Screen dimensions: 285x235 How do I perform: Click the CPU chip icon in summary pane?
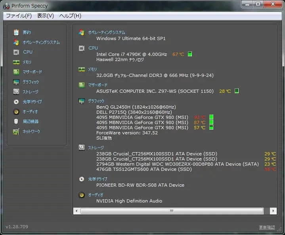[82, 48]
